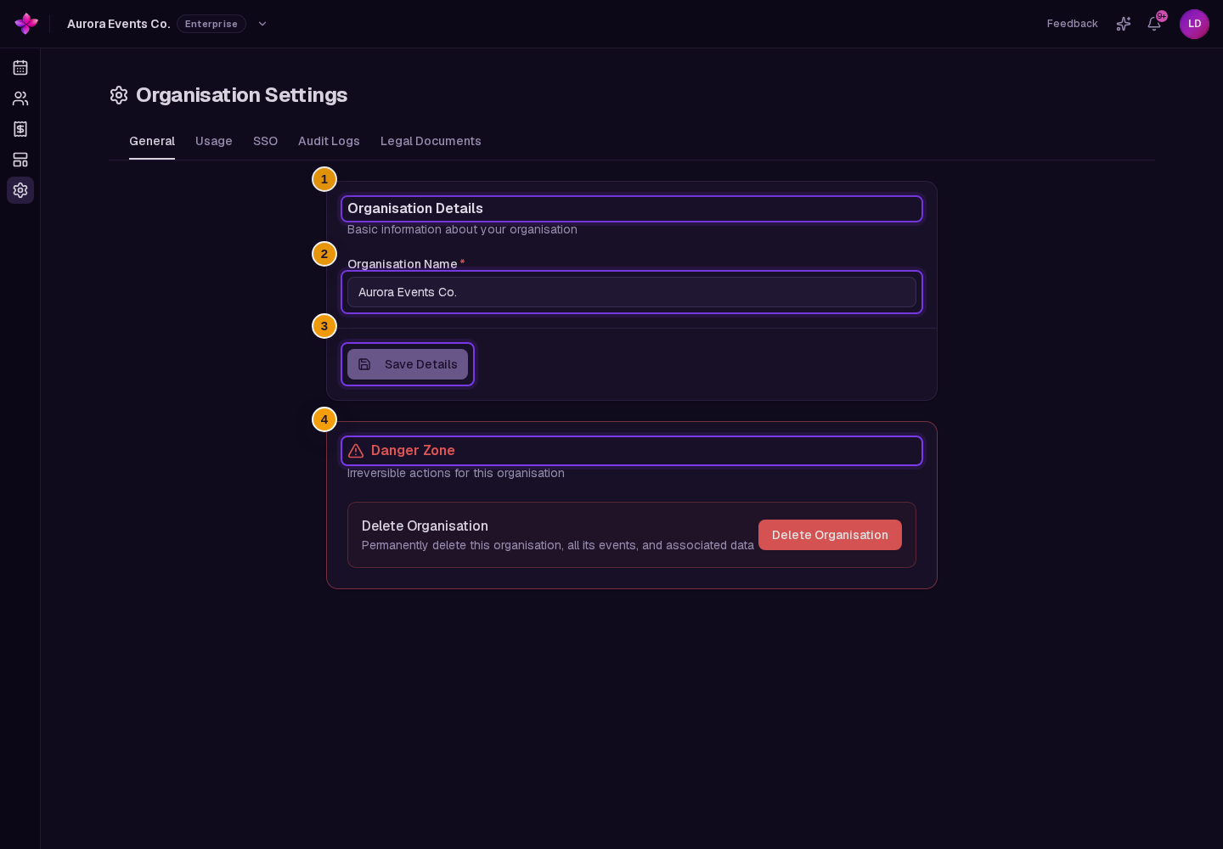Open the billing receipt sidebar icon
Screen dimensions: 1223x849
click(20, 129)
